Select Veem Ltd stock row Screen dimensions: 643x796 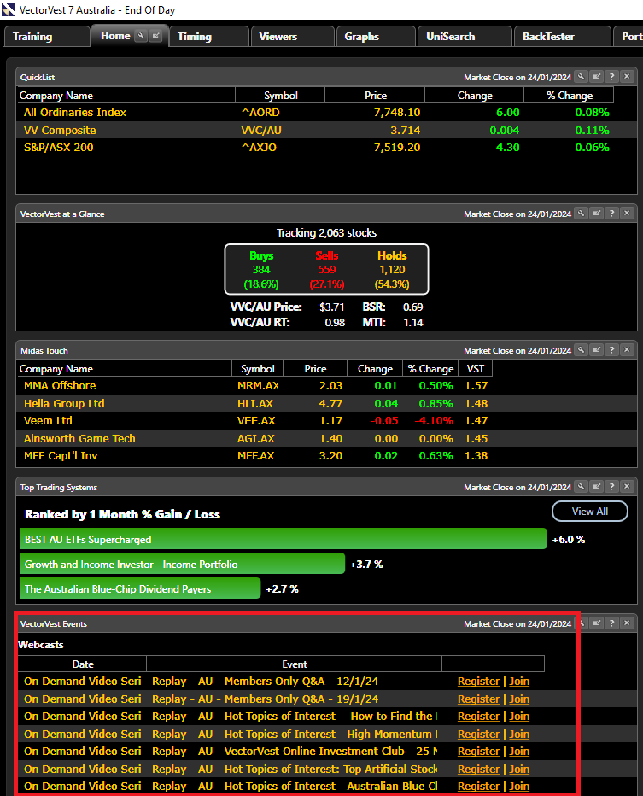click(x=326, y=421)
